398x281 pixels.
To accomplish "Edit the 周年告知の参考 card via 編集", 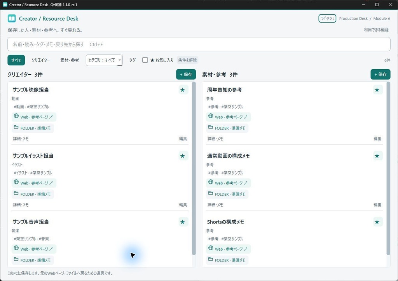I will click(x=377, y=139).
